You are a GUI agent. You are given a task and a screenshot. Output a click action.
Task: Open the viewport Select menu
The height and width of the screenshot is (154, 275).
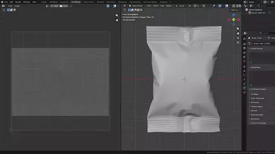pos(156,6)
